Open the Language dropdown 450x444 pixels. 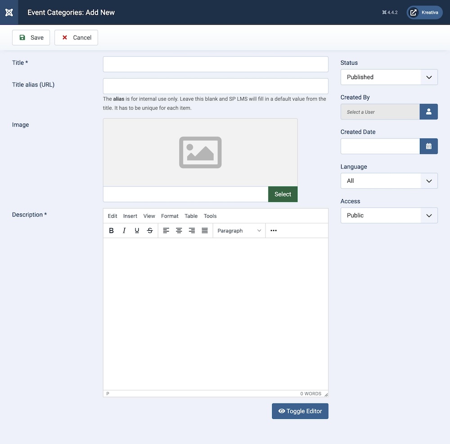[x=389, y=181]
